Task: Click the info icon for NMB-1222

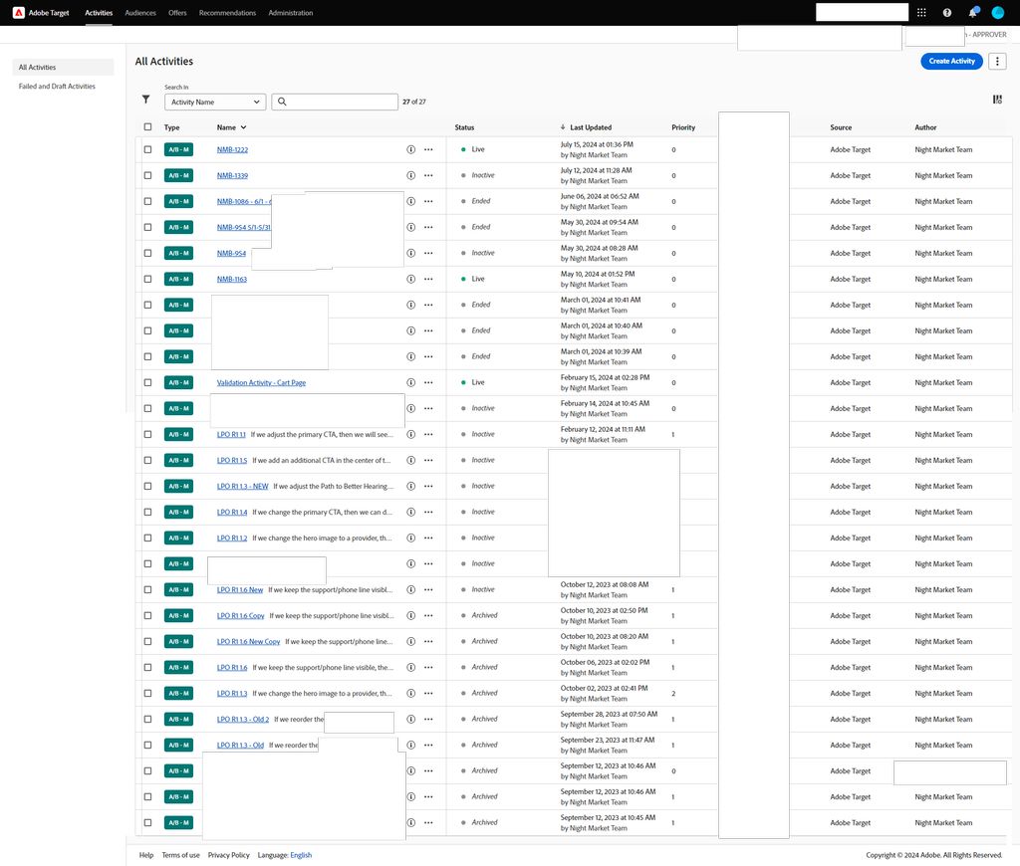Action: click(x=410, y=149)
